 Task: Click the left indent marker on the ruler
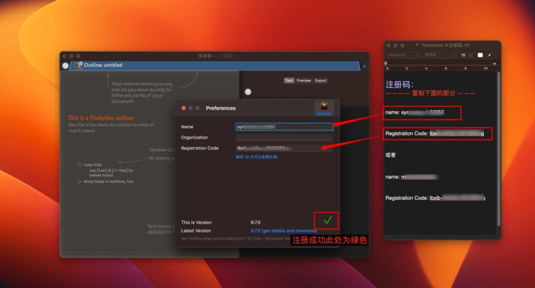point(386,64)
